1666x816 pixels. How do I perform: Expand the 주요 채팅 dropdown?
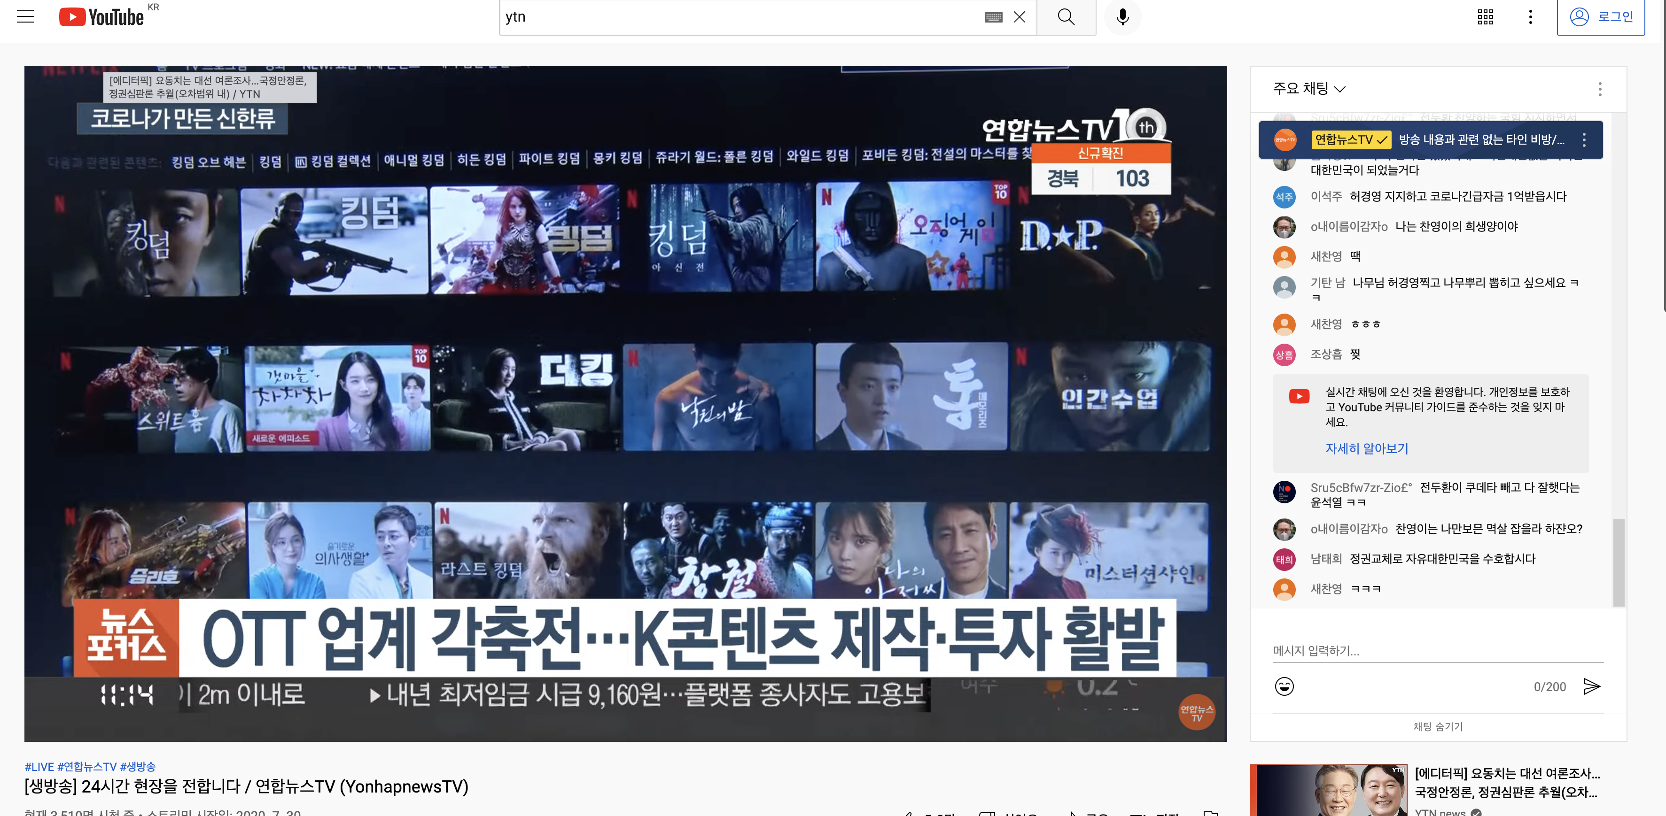1309,89
